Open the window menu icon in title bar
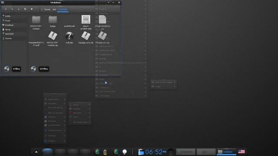Viewport: 278px width, 156px height. 3,2
